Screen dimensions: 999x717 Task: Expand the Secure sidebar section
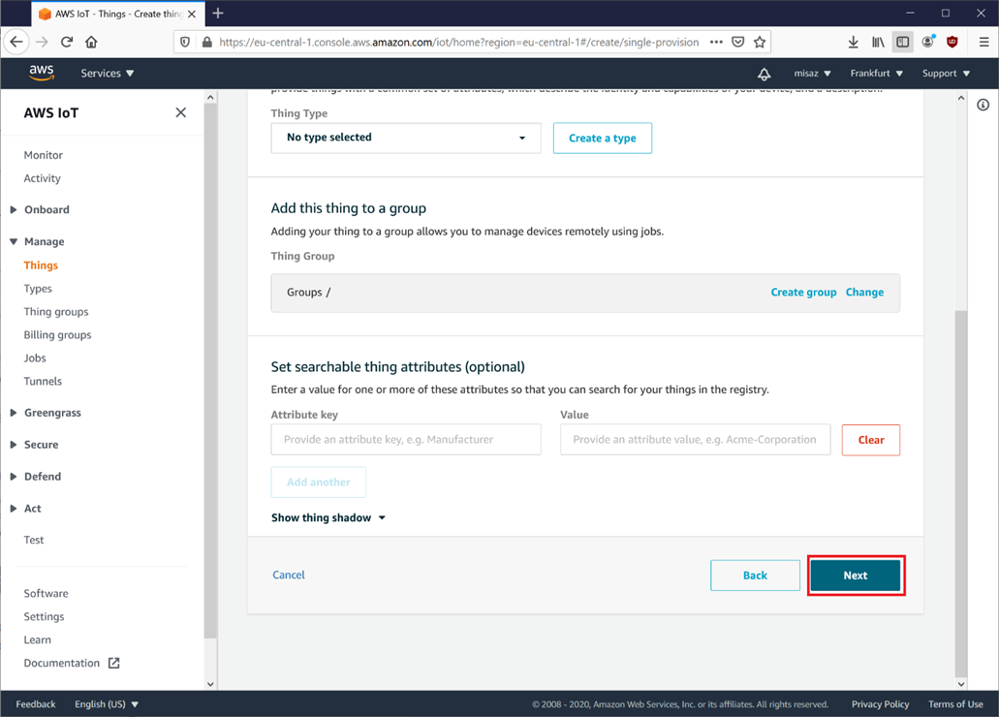click(34, 444)
